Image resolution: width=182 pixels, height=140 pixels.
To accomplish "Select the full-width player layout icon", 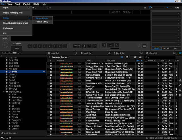I will click(15, 53).
